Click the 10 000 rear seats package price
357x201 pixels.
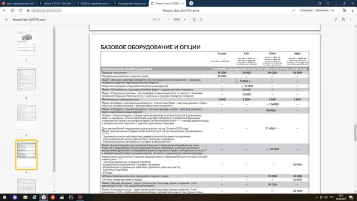tap(272, 184)
